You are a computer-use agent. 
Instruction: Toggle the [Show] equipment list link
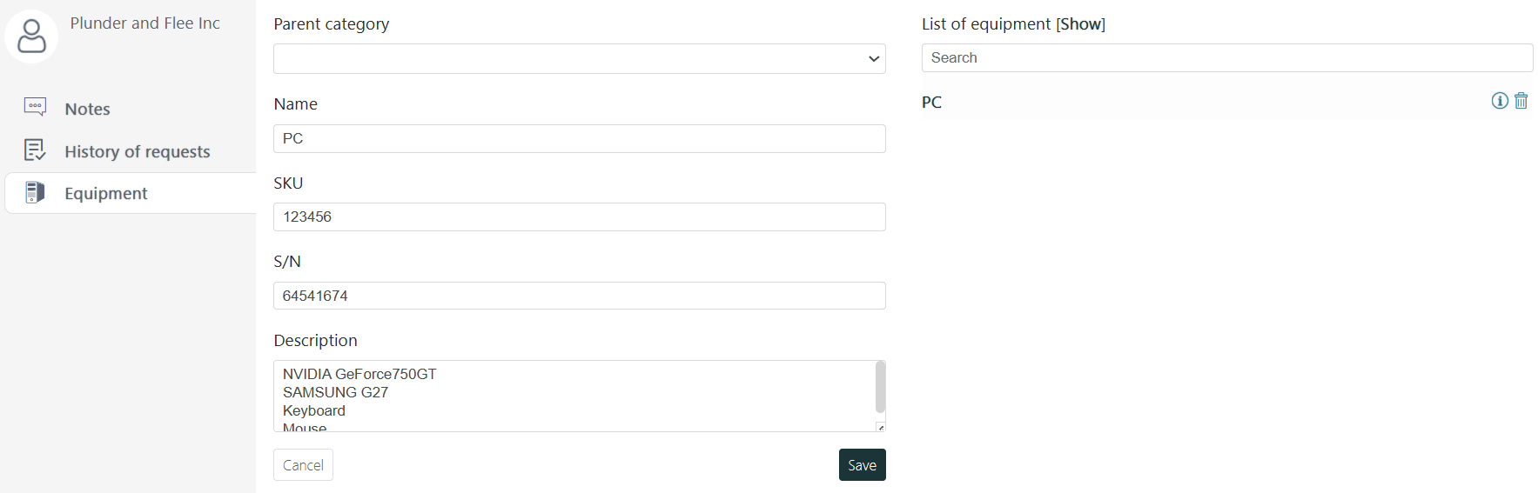tap(1081, 24)
